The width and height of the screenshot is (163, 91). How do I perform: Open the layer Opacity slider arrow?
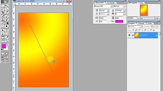point(157,26)
